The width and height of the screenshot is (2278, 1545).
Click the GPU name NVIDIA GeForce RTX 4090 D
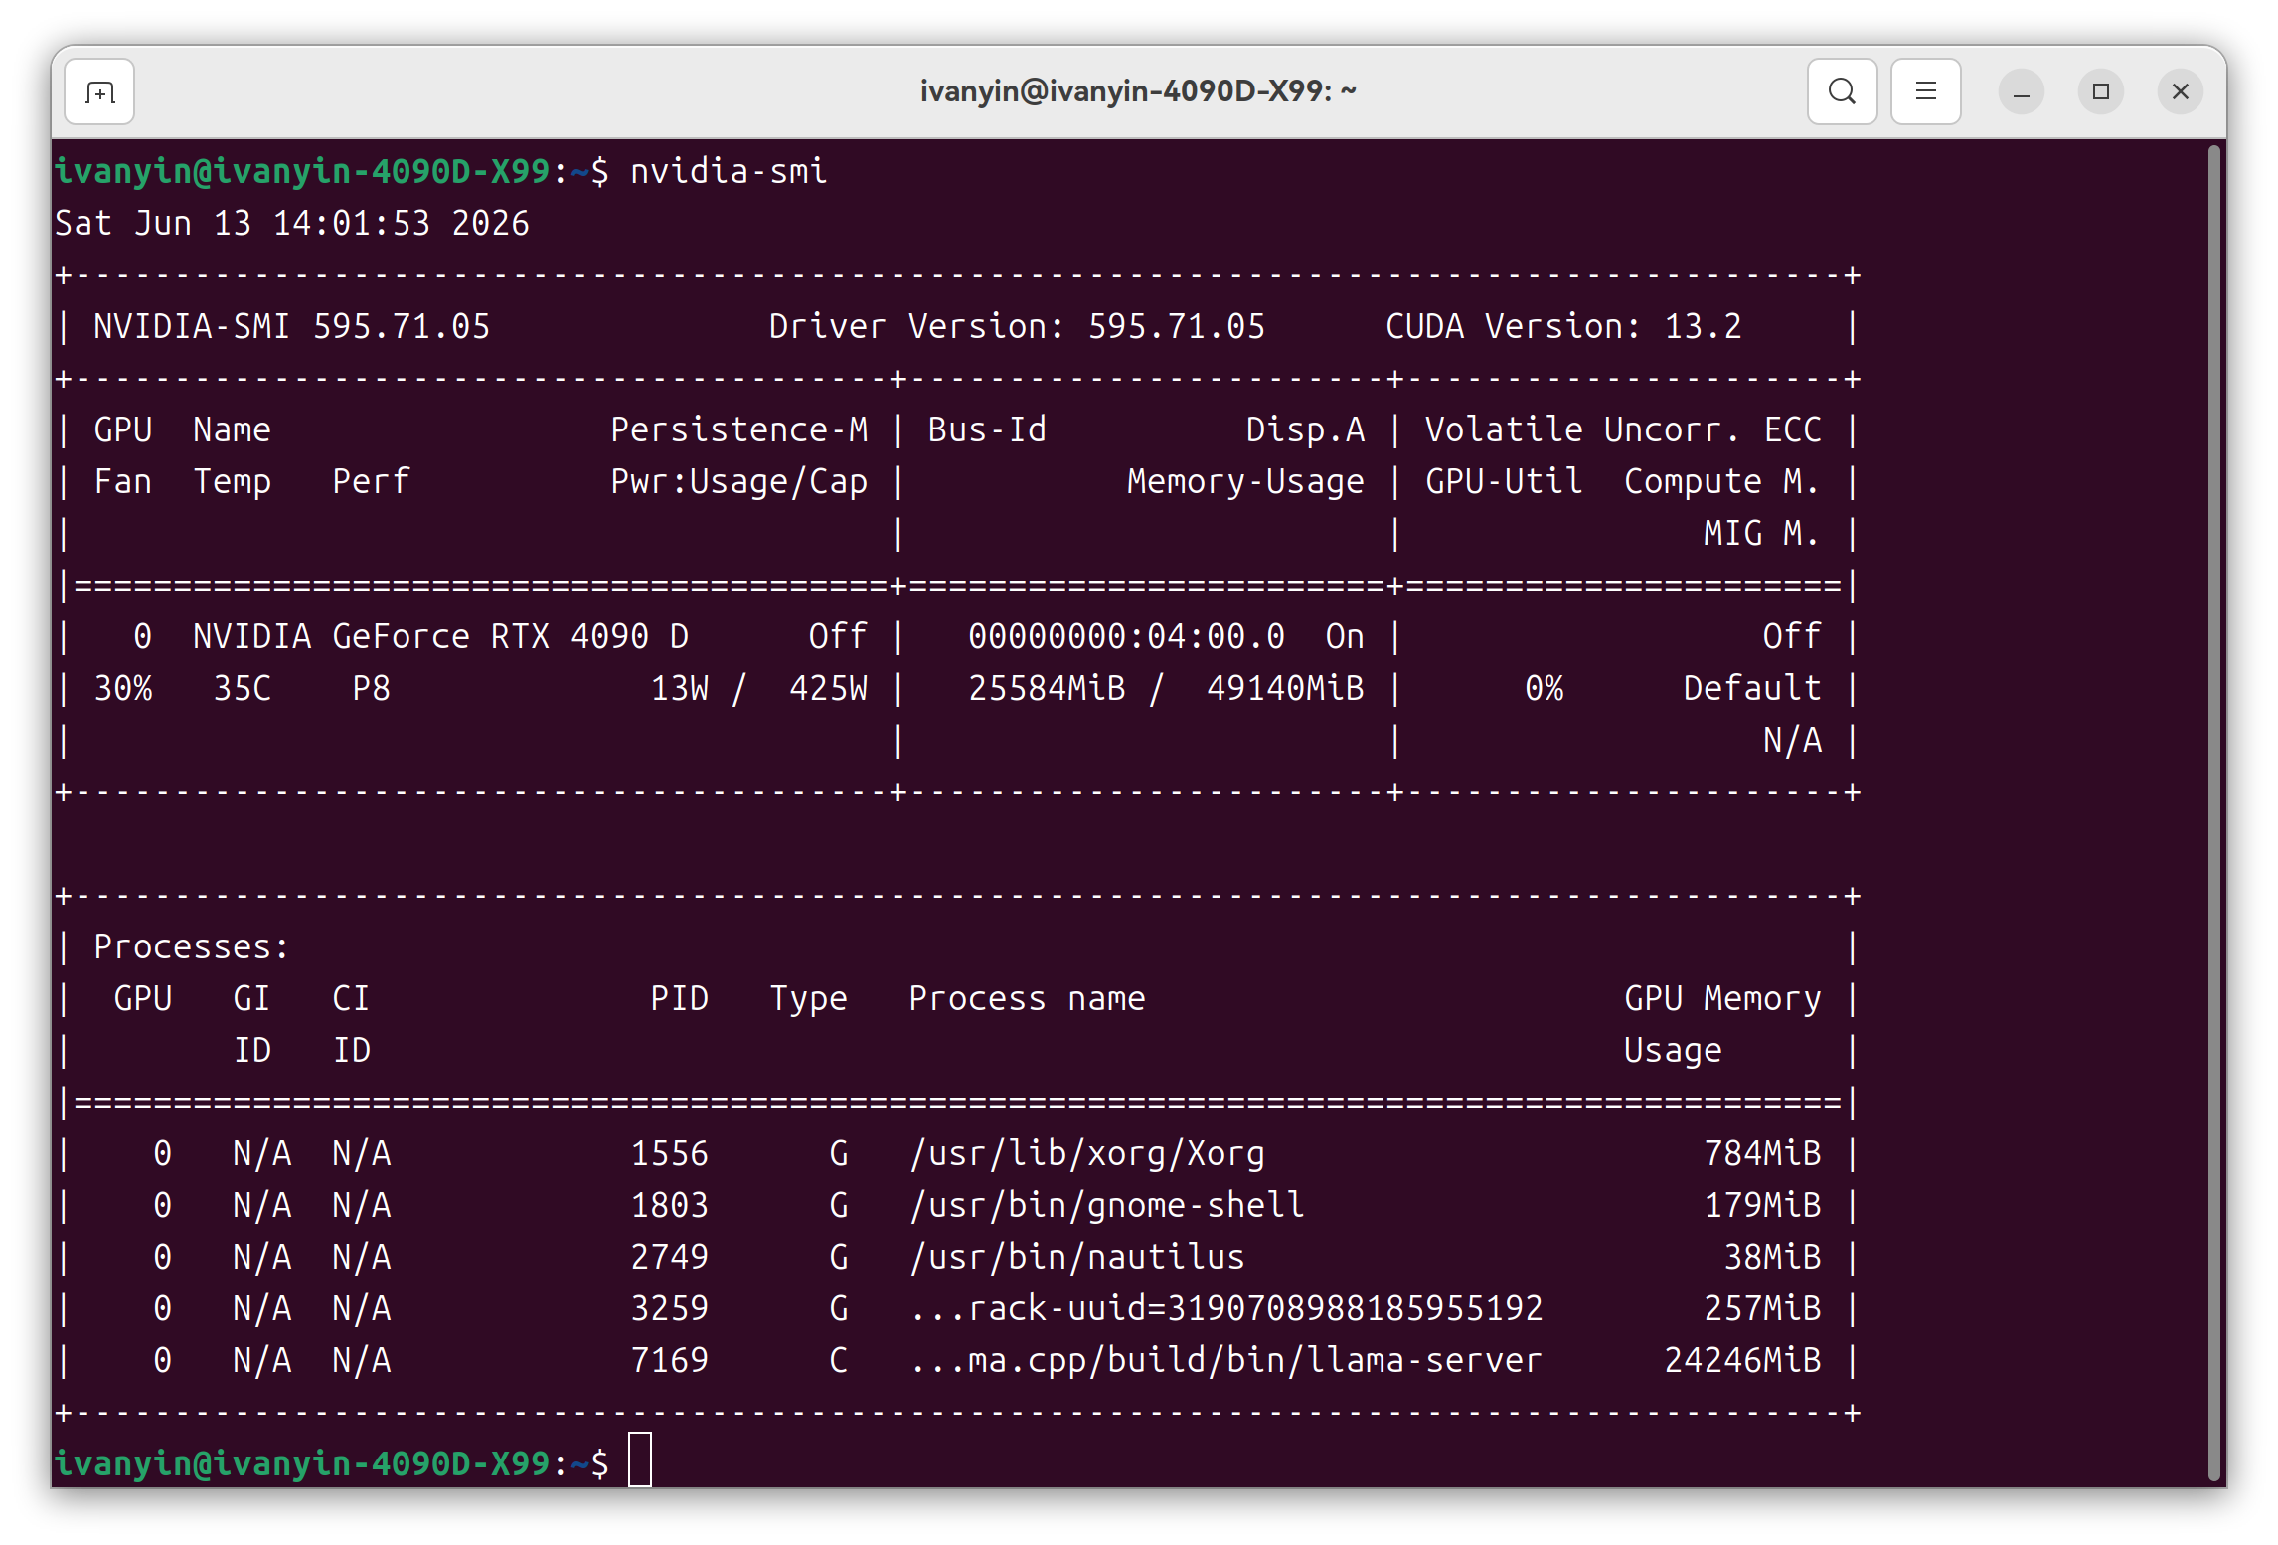(441, 636)
